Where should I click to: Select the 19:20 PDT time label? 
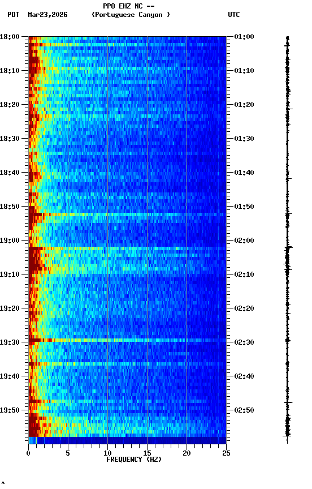coord(10,308)
